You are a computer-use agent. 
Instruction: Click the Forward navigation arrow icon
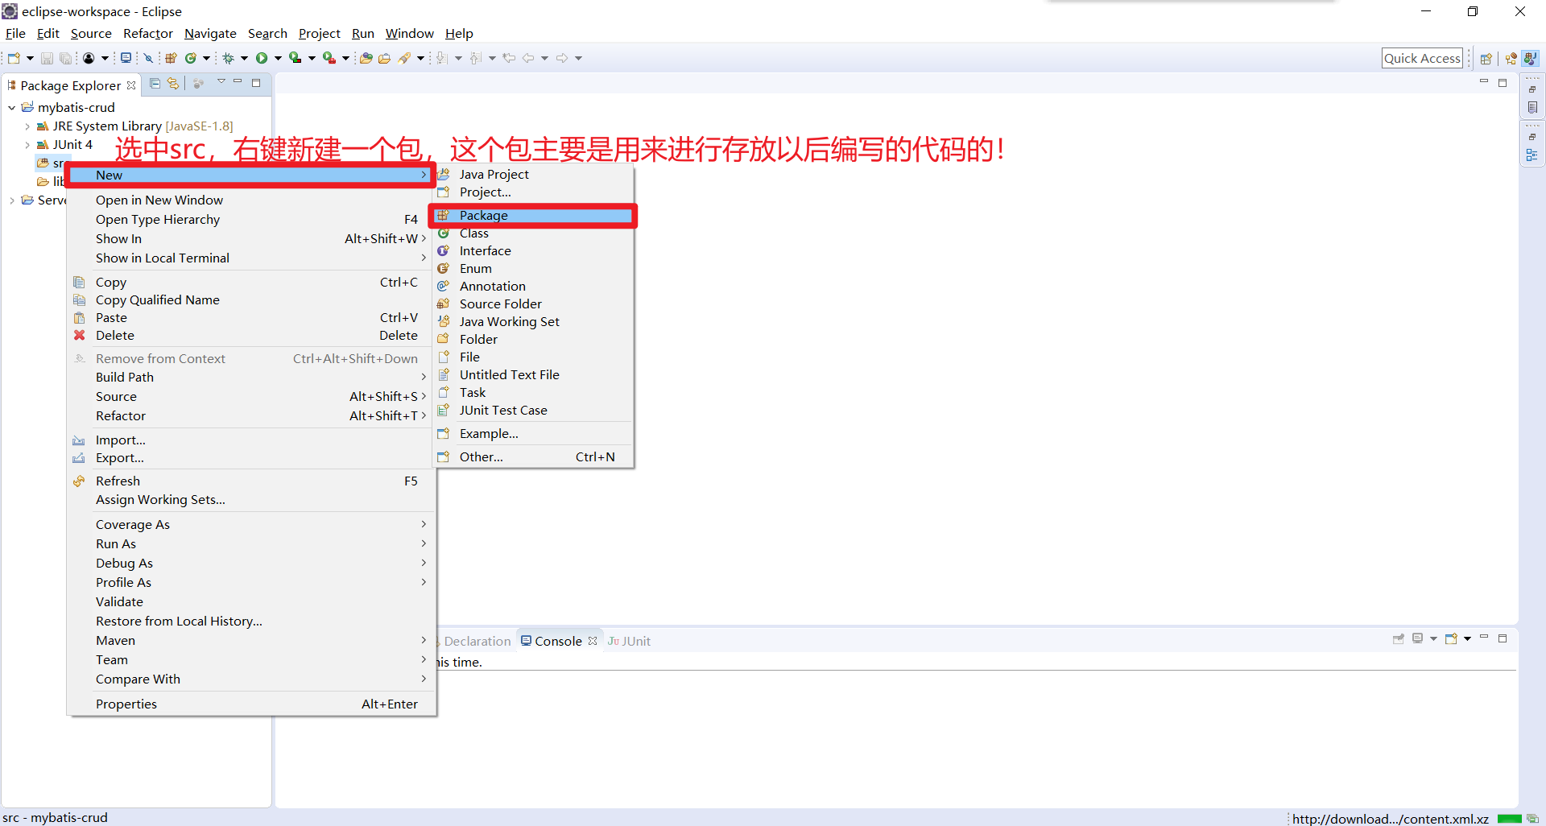562,58
